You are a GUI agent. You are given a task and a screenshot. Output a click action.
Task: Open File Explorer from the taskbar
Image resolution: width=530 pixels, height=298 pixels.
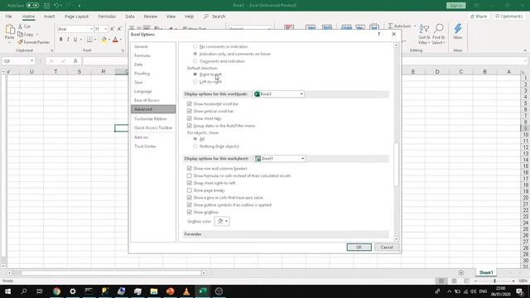[x=154, y=291]
